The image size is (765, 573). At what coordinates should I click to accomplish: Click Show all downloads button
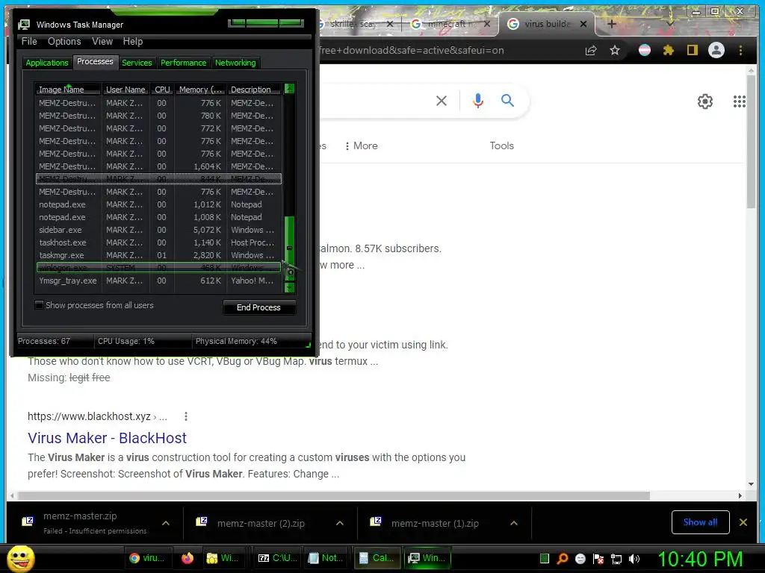(x=700, y=522)
